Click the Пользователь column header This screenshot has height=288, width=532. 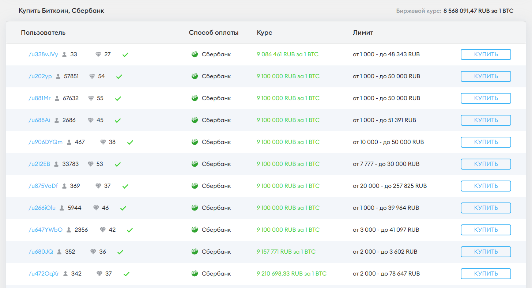tap(43, 33)
